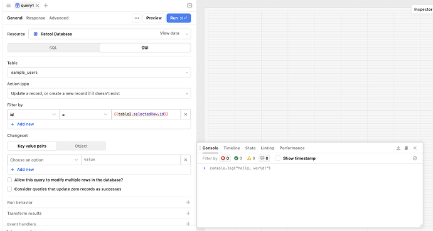Open the filter operator dropdown
Image resolution: width=433 pixels, height=231 pixels.
click(85, 115)
